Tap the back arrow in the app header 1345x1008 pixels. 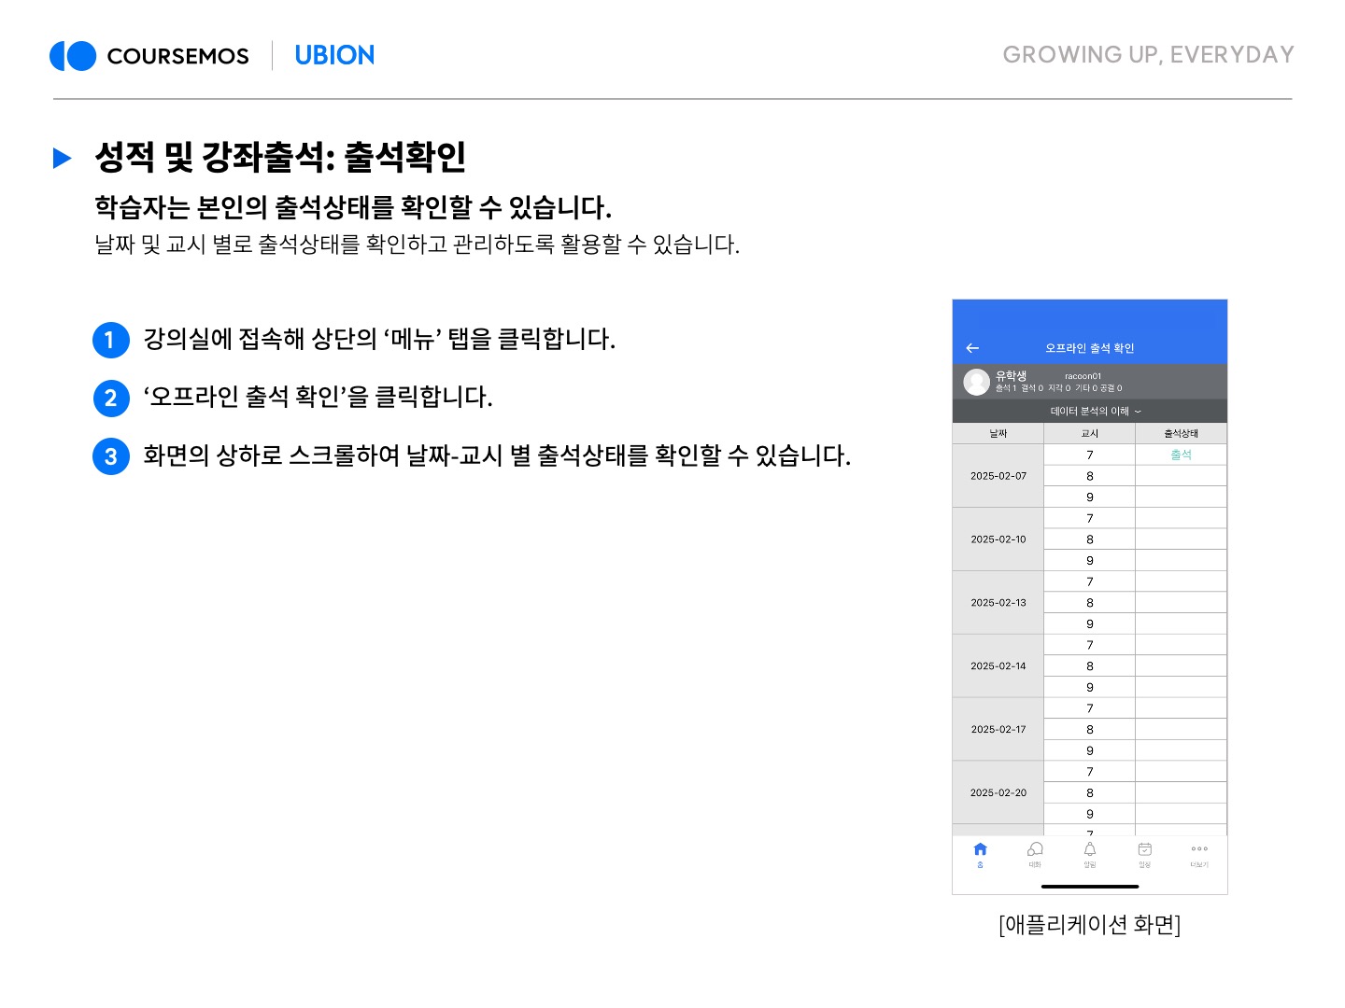click(972, 348)
